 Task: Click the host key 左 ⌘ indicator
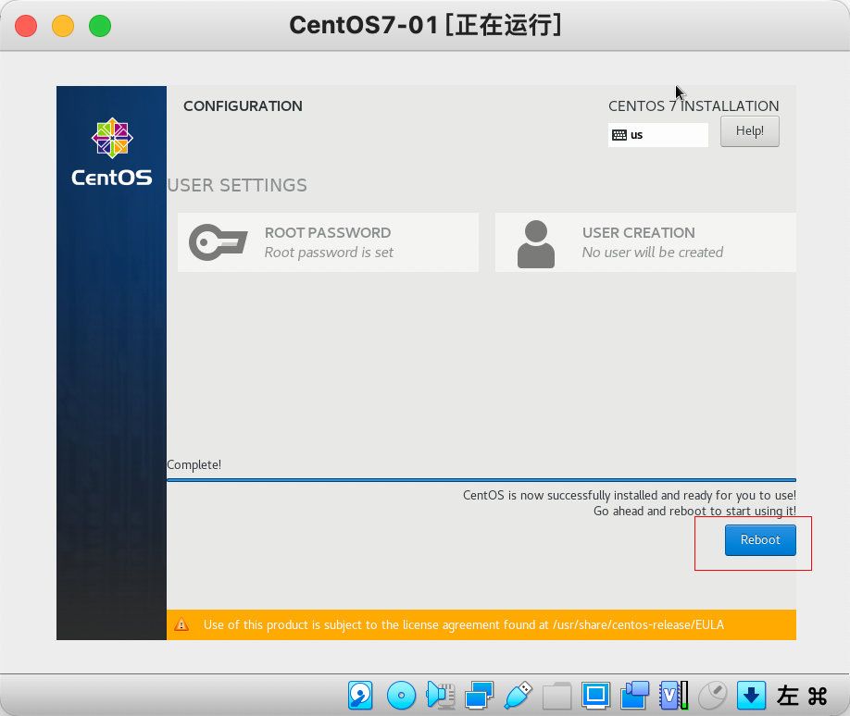pyautogui.click(x=802, y=696)
